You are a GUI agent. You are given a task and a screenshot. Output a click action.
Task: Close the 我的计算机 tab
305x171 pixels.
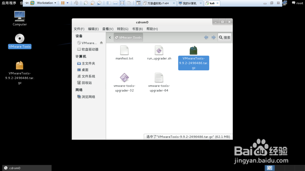click(201, 3)
